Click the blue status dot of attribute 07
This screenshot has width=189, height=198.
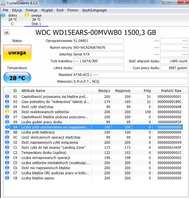tap(7, 117)
